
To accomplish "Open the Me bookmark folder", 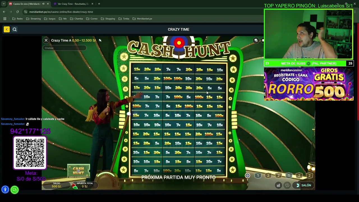I will click(x=63, y=19).
